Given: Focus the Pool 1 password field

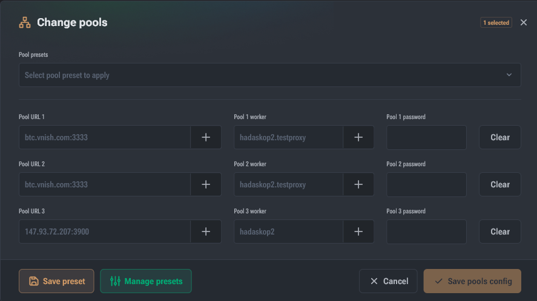Looking at the screenshot, I should [426, 137].
